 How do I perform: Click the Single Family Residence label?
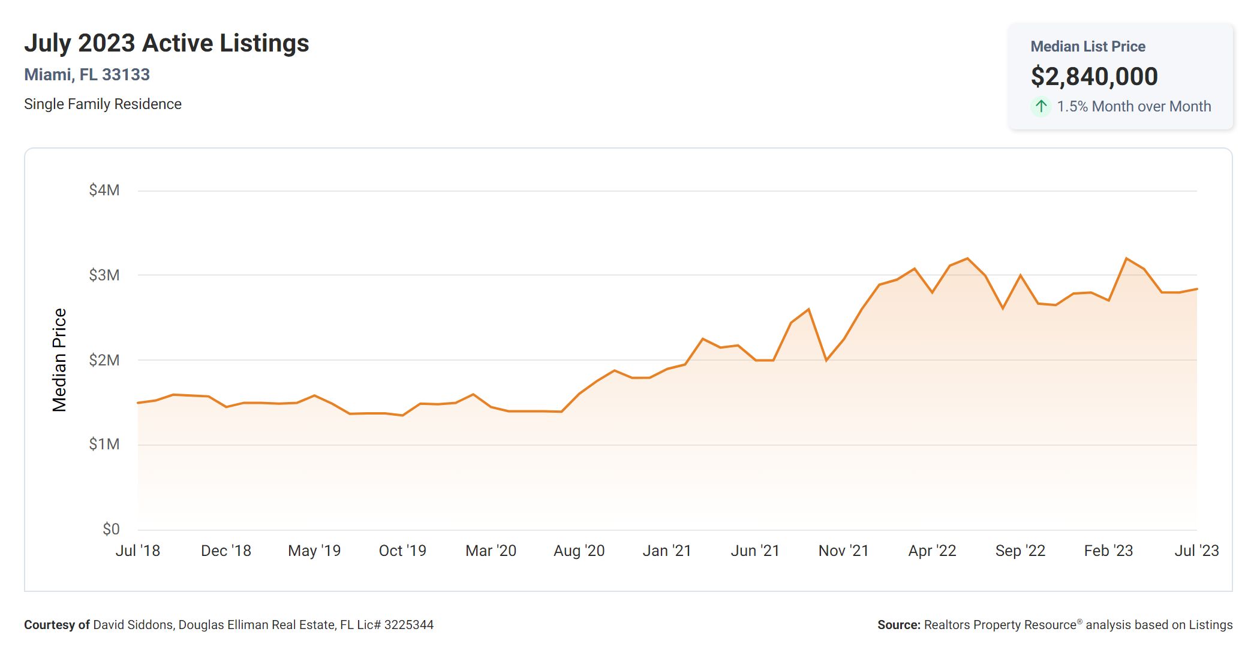coord(103,104)
